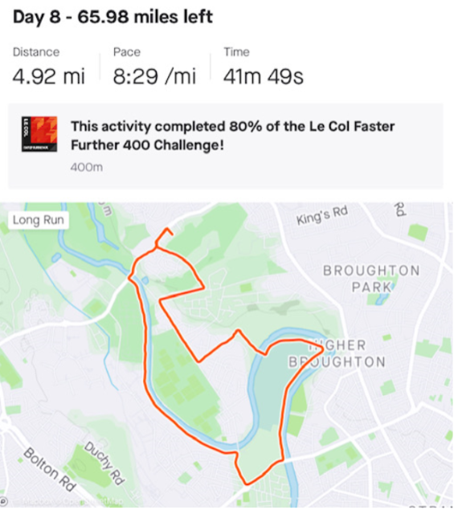Click the Le Col challenge badge icon

click(39, 134)
